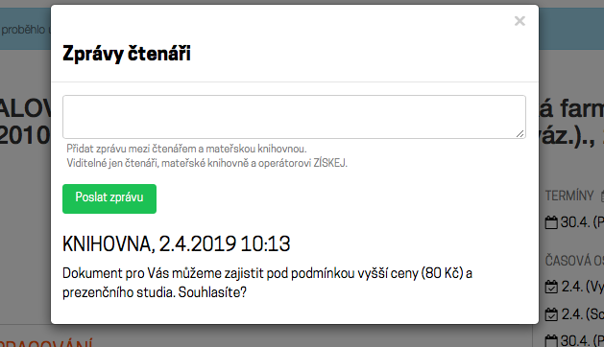The image size is (604, 347).
Task: Close the Zprávy čtenáři dialog
Action: pyautogui.click(x=519, y=21)
